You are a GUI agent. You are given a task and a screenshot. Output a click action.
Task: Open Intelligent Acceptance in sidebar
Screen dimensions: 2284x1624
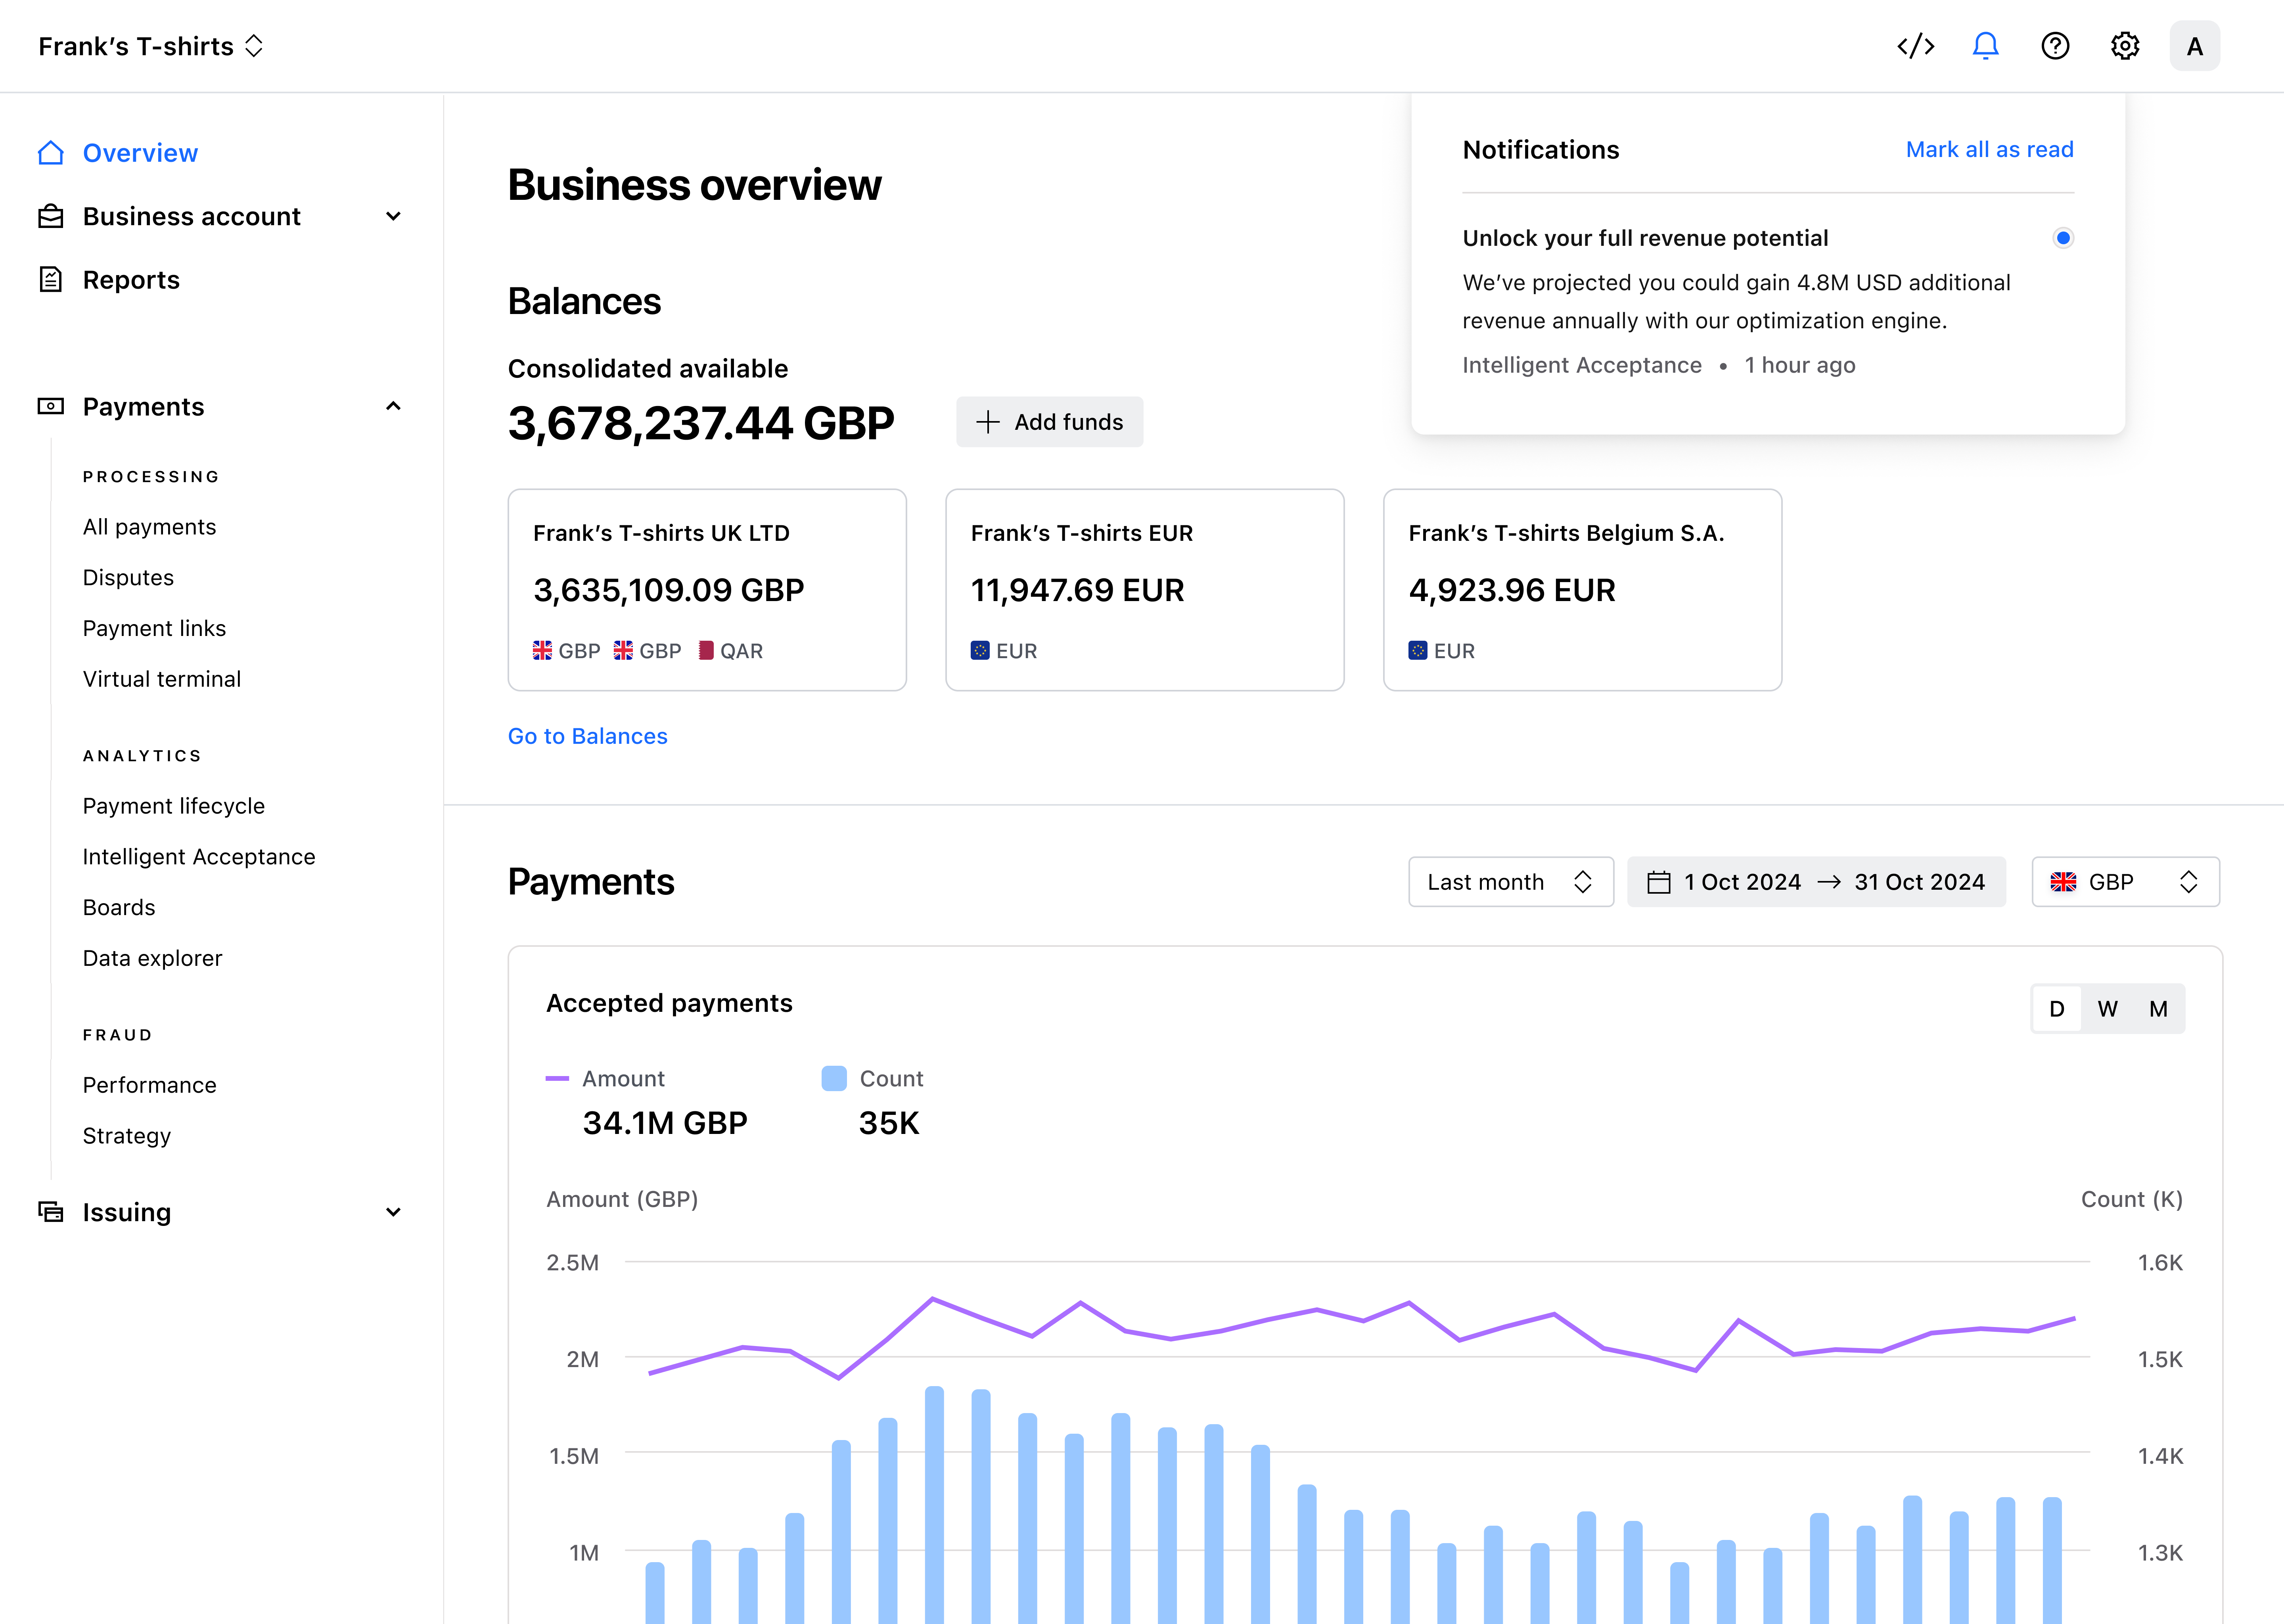[x=199, y=856]
